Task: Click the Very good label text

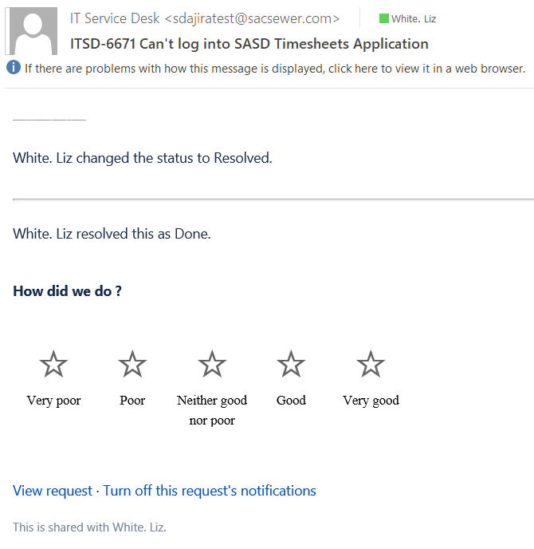Action: (x=371, y=401)
